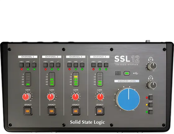Click Channel 3 red GAIN knob
174x134 pixels.
76,97
